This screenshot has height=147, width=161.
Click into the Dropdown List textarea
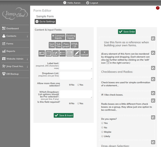(x=76, y=76)
